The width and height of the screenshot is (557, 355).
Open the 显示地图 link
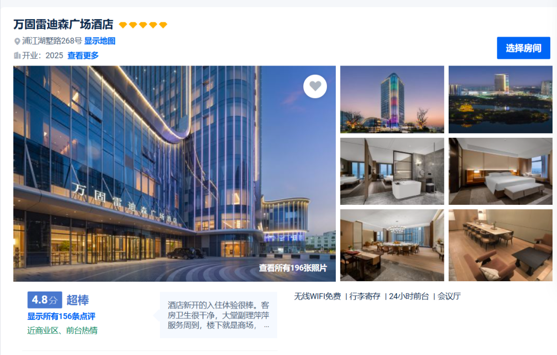[100, 41]
